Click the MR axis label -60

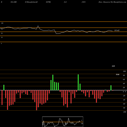124,104
